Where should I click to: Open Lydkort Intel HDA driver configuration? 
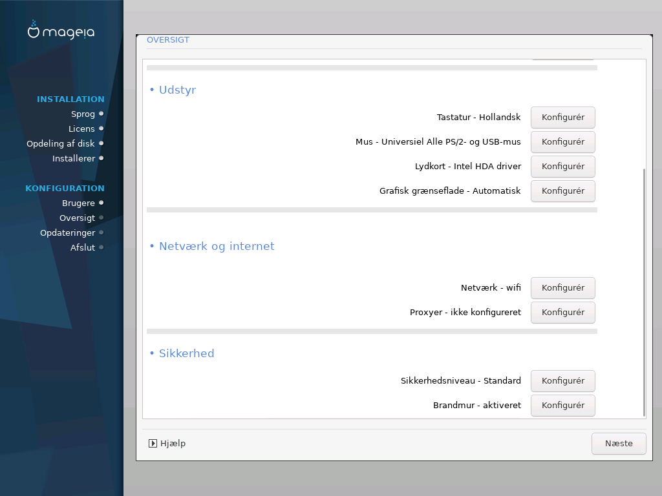pyautogui.click(x=563, y=166)
